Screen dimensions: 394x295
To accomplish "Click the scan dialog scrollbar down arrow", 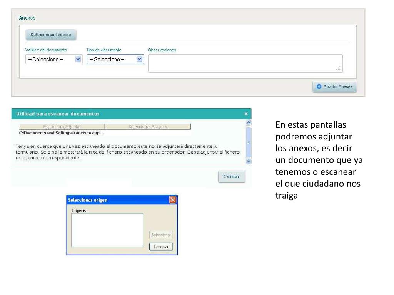I will coord(249,162).
